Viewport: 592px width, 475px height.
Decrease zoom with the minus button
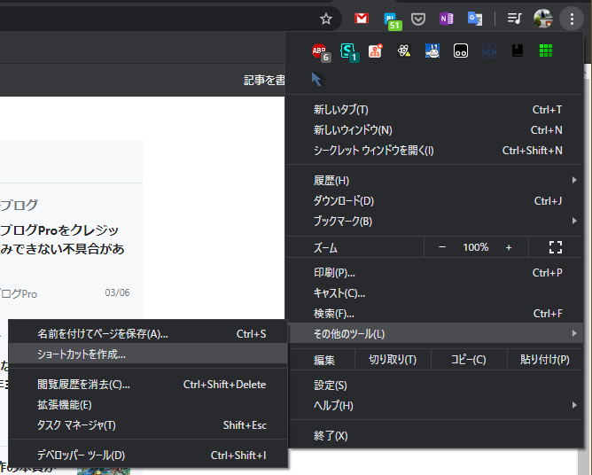point(442,247)
